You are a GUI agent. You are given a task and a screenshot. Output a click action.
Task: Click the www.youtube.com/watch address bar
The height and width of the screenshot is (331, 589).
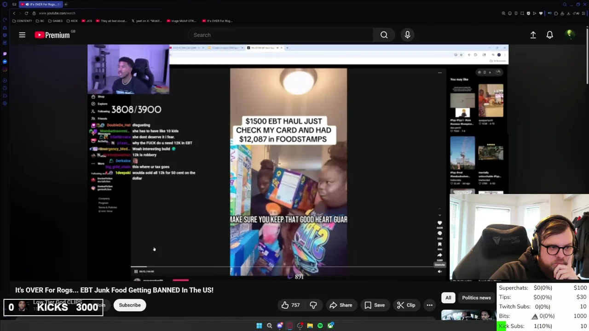pyautogui.click(x=57, y=13)
